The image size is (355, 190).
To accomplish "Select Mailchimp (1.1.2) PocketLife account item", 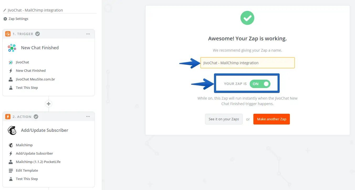I will 38,162.
